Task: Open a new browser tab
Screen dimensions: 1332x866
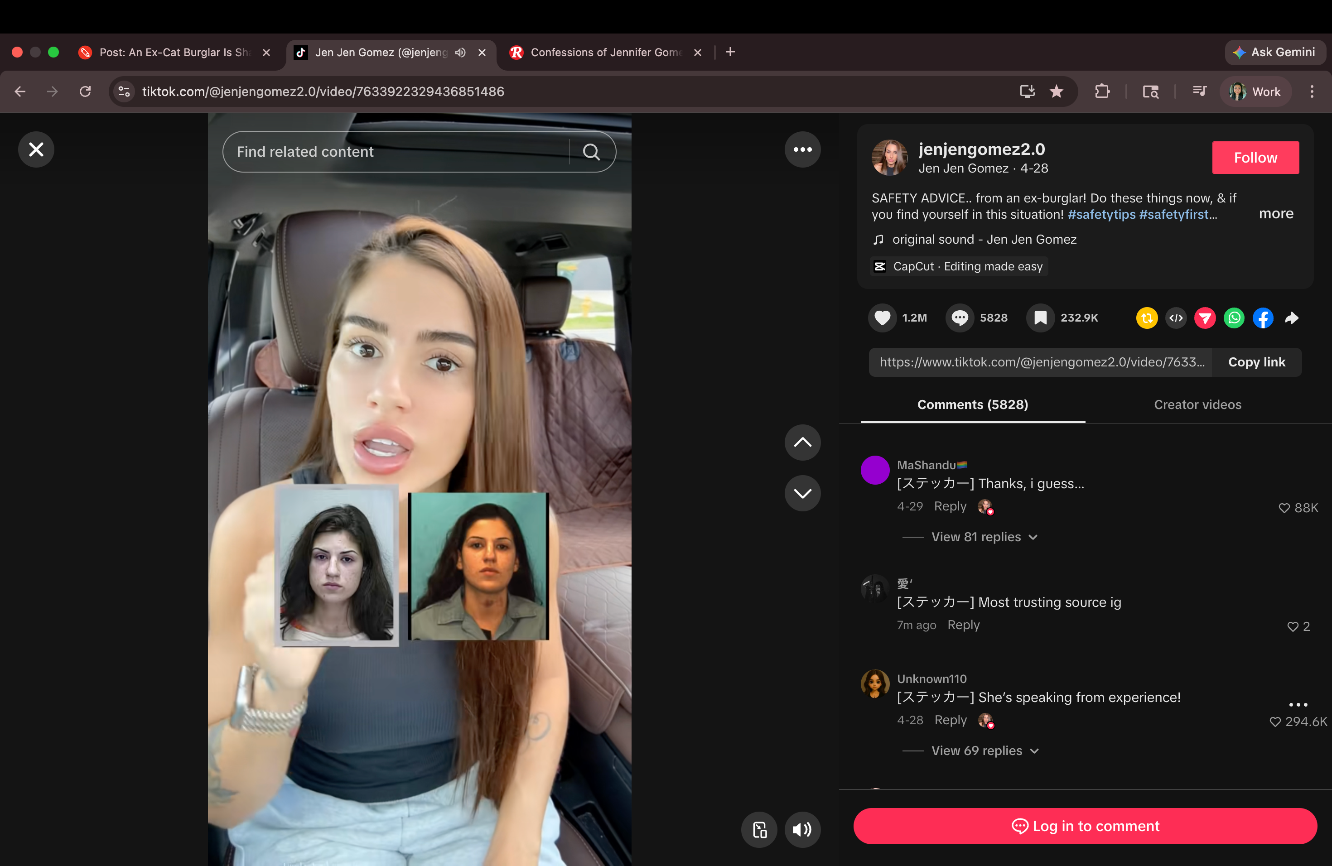Action: [x=730, y=52]
